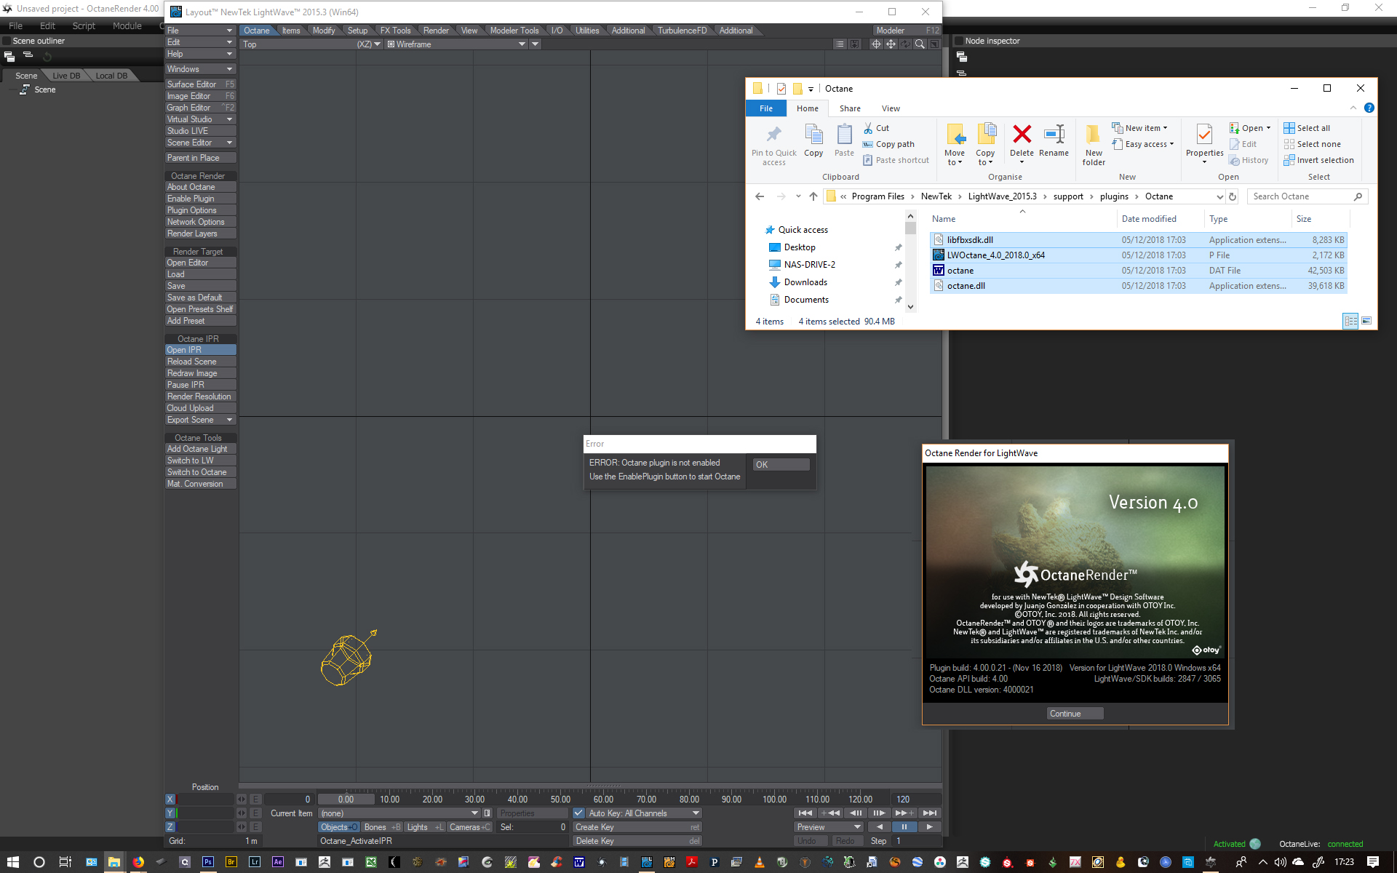This screenshot has width=1397, height=873.
Task: Open File Explorer from the taskbar
Action: pos(114,862)
